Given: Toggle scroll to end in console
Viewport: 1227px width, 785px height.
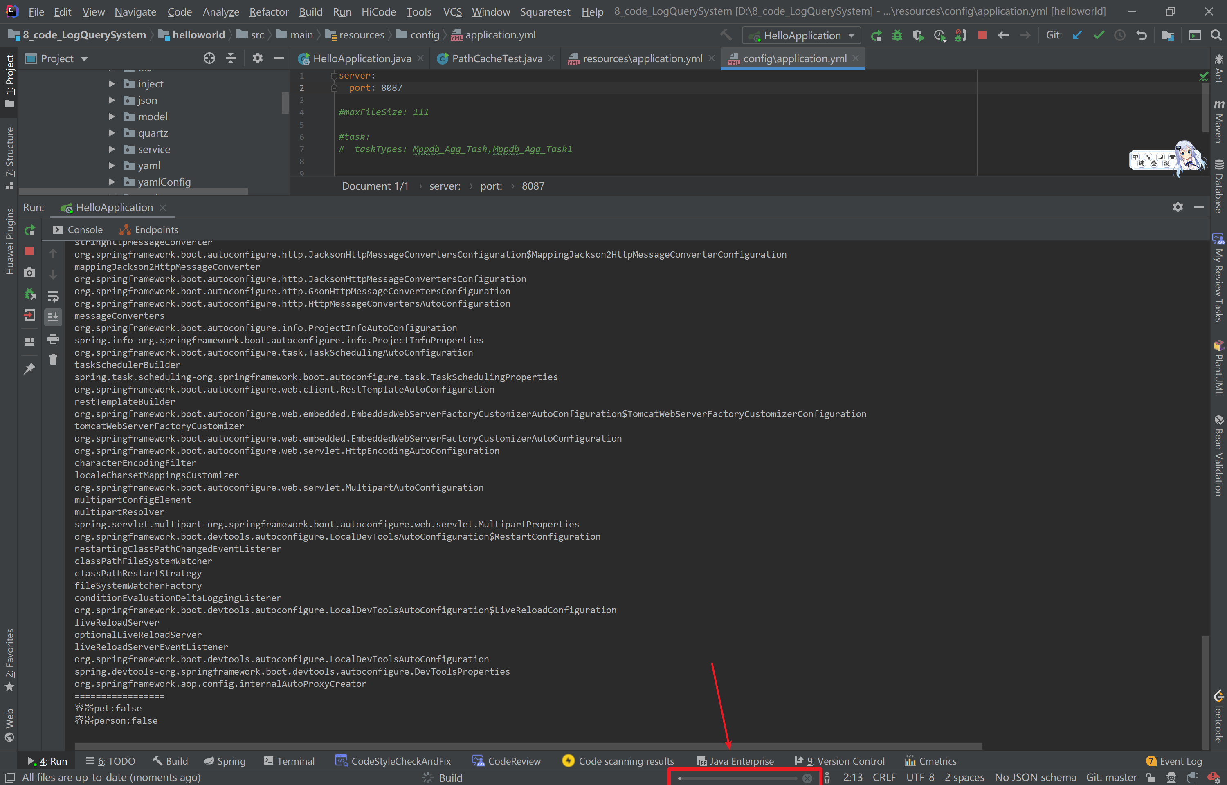Looking at the screenshot, I should (x=53, y=317).
